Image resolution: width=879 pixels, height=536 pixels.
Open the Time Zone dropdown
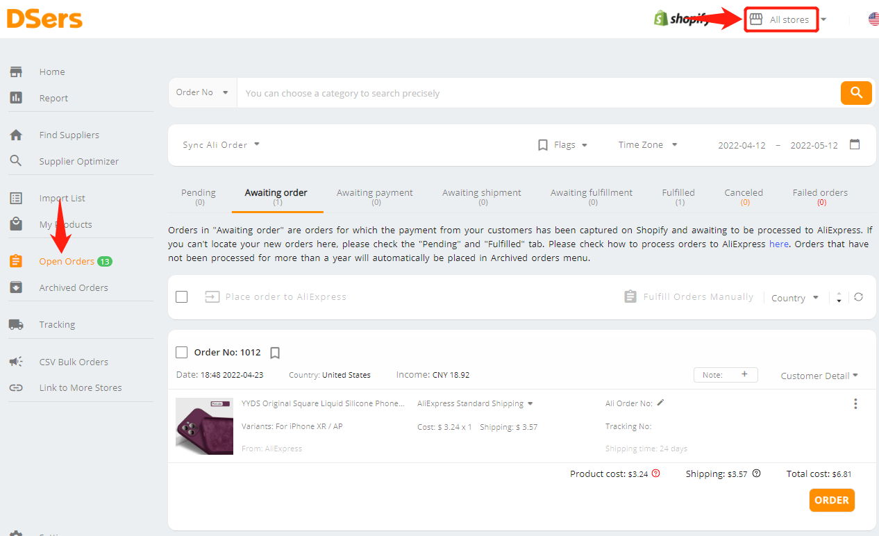click(x=648, y=144)
